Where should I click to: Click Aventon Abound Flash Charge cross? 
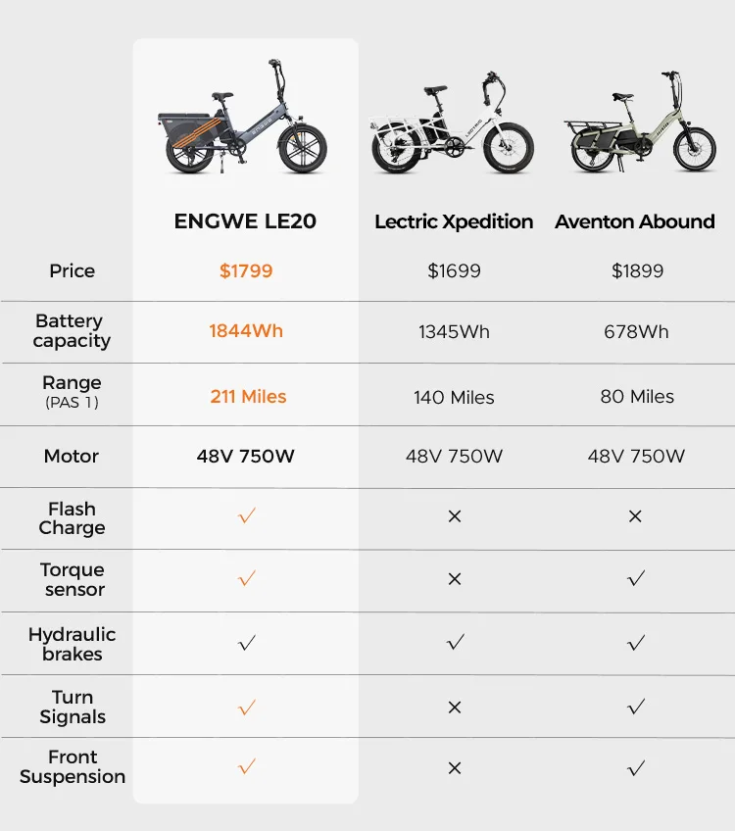tap(636, 516)
